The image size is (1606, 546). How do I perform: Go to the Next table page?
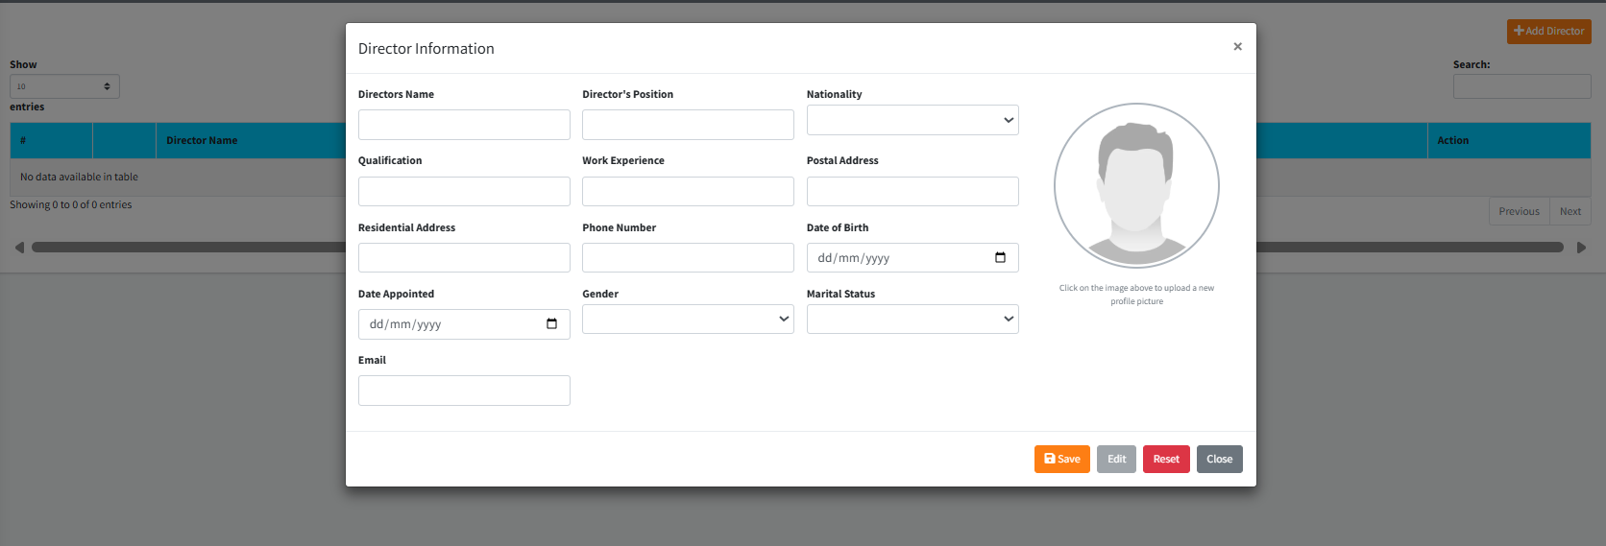[1569, 211]
